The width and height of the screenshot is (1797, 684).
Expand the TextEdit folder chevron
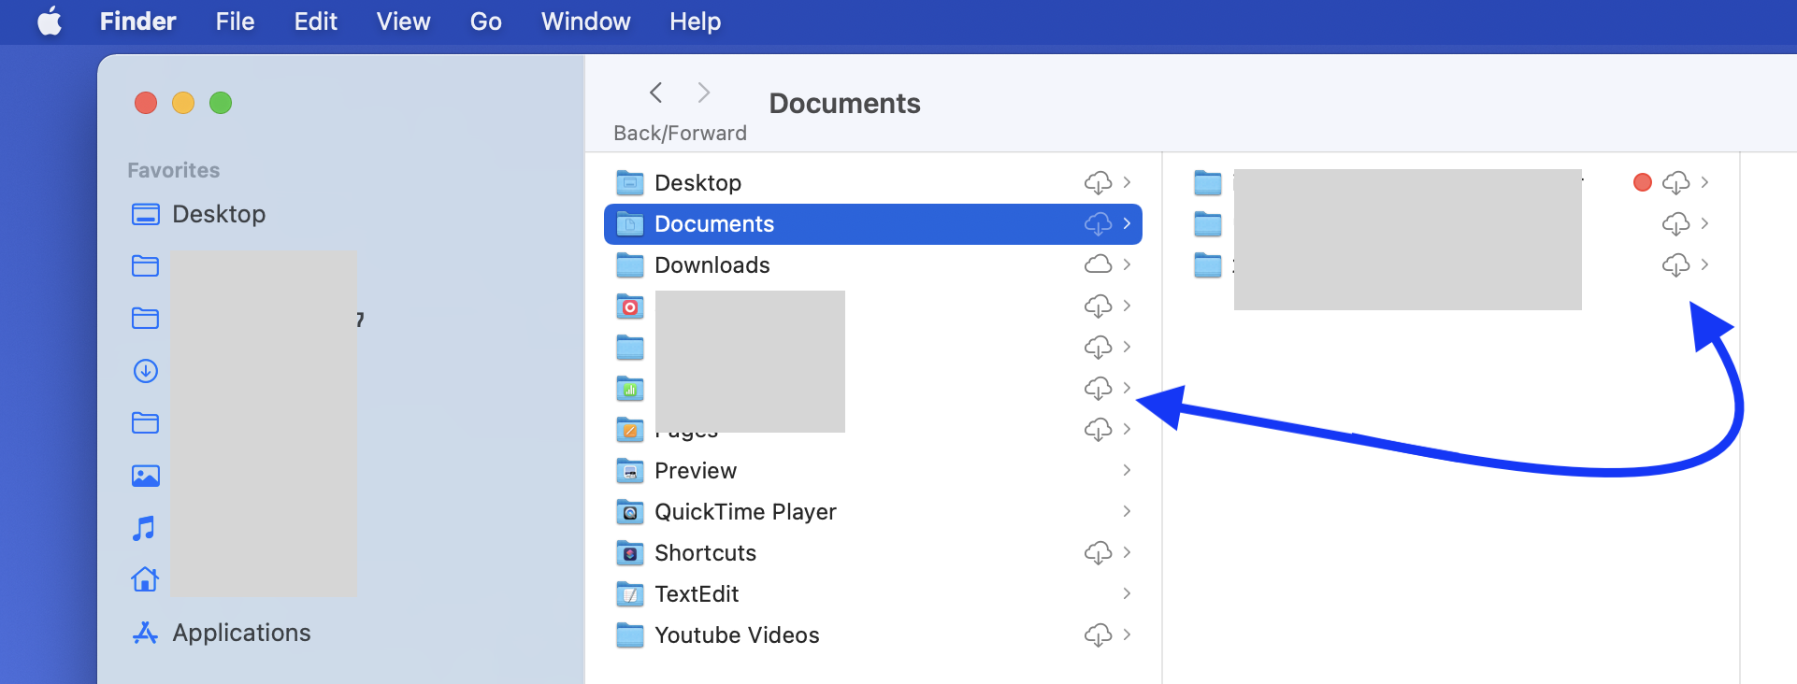(x=1127, y=593)
